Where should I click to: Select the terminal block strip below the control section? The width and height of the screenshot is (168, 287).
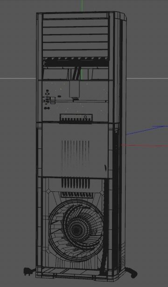click(76, 119)
